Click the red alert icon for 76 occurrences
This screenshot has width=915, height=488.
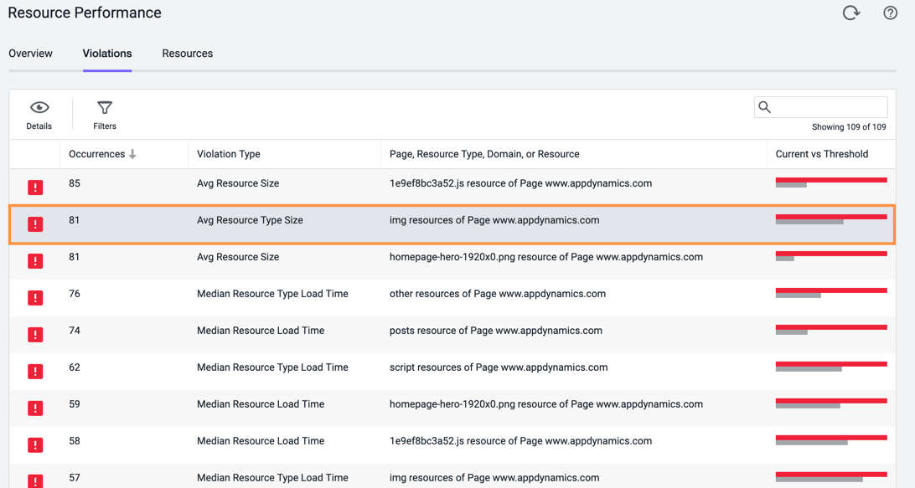pyautogui.click(x=35, y=297)
